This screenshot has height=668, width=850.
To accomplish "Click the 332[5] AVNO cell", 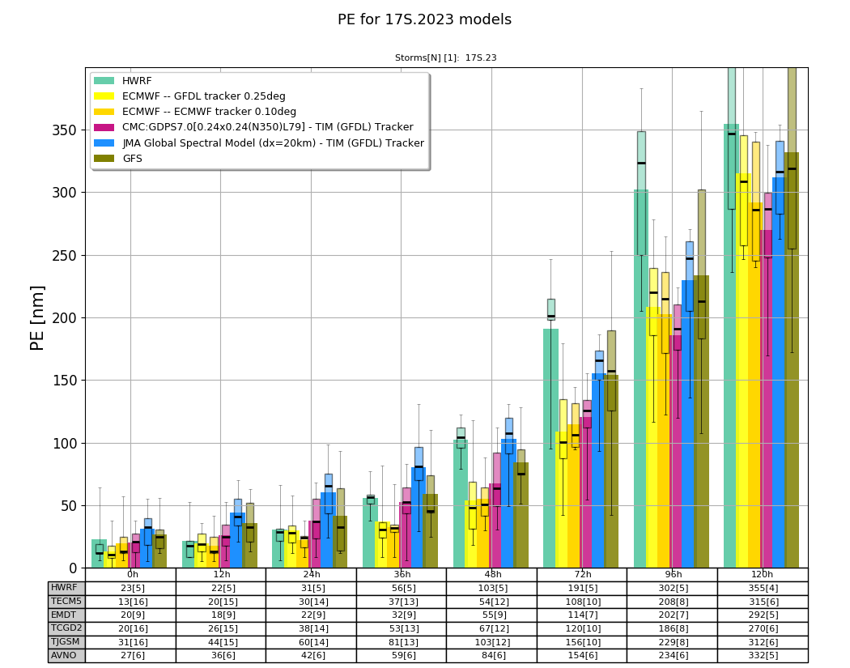I will 763,656.
